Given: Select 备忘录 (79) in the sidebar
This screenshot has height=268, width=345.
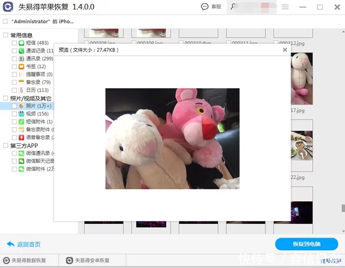Looking at the screenshot, I should [x=39, y=82].
